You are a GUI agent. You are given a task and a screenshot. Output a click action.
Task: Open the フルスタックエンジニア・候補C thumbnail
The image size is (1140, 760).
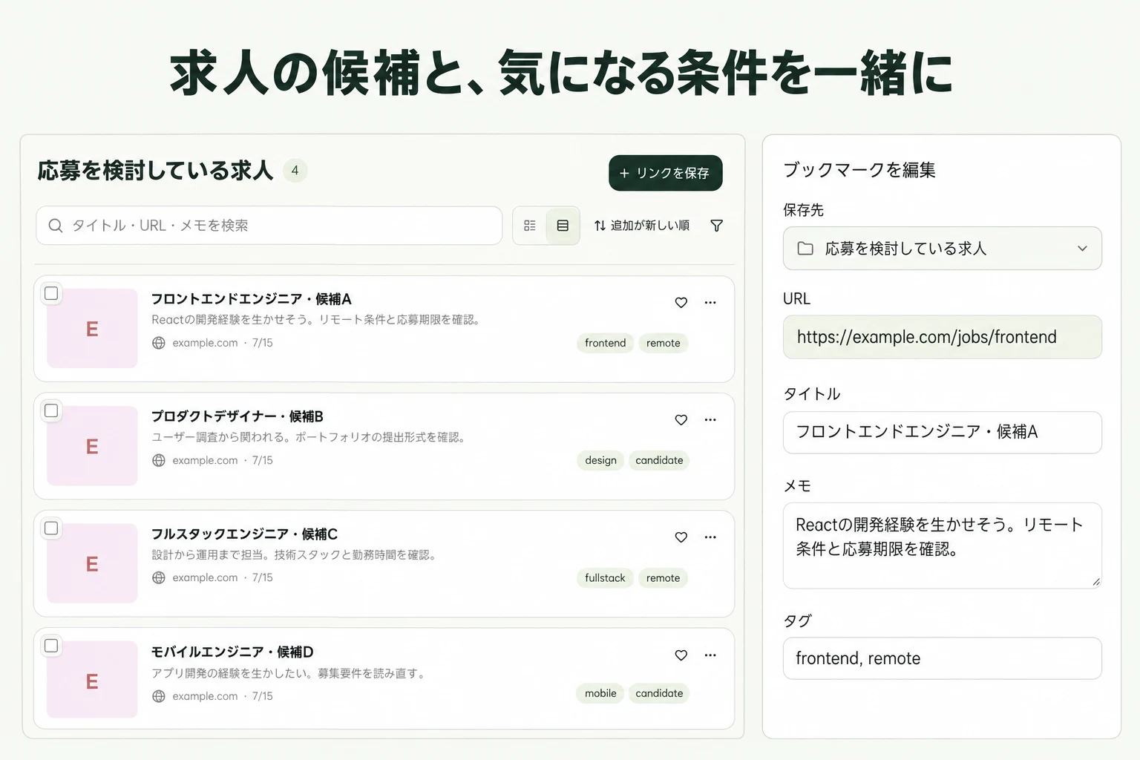[92, 563]
